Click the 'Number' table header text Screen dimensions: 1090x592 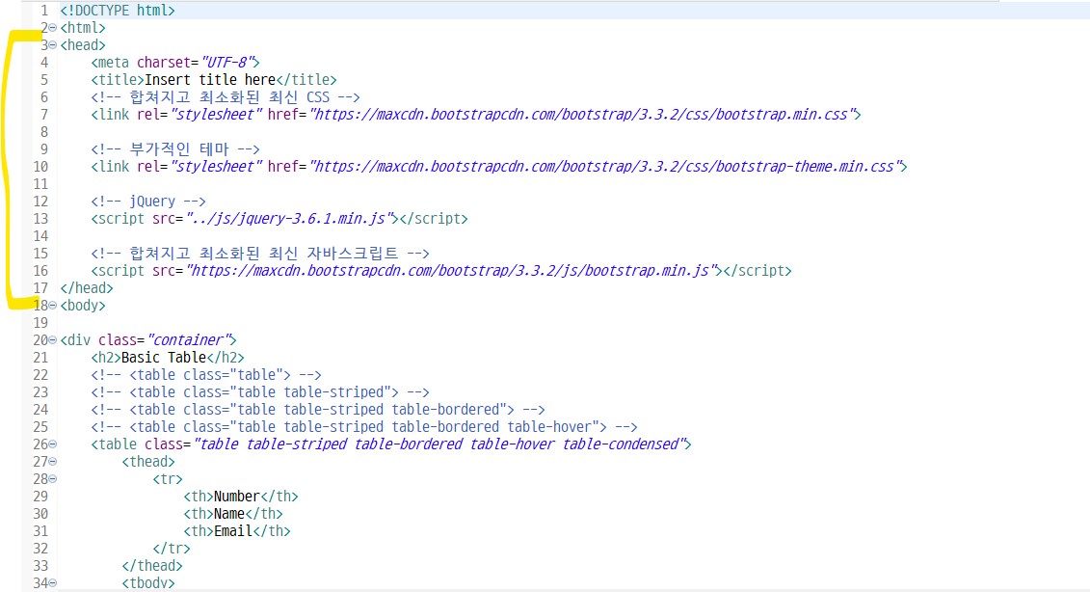(x=236, y=496)
